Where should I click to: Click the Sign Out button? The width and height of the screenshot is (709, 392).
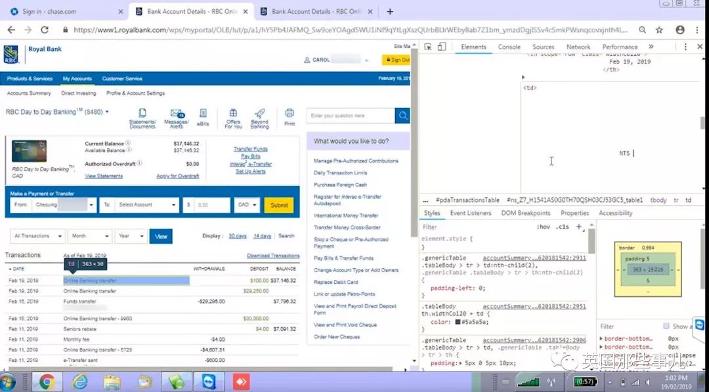pyautogui.click(x=396, y=60)
